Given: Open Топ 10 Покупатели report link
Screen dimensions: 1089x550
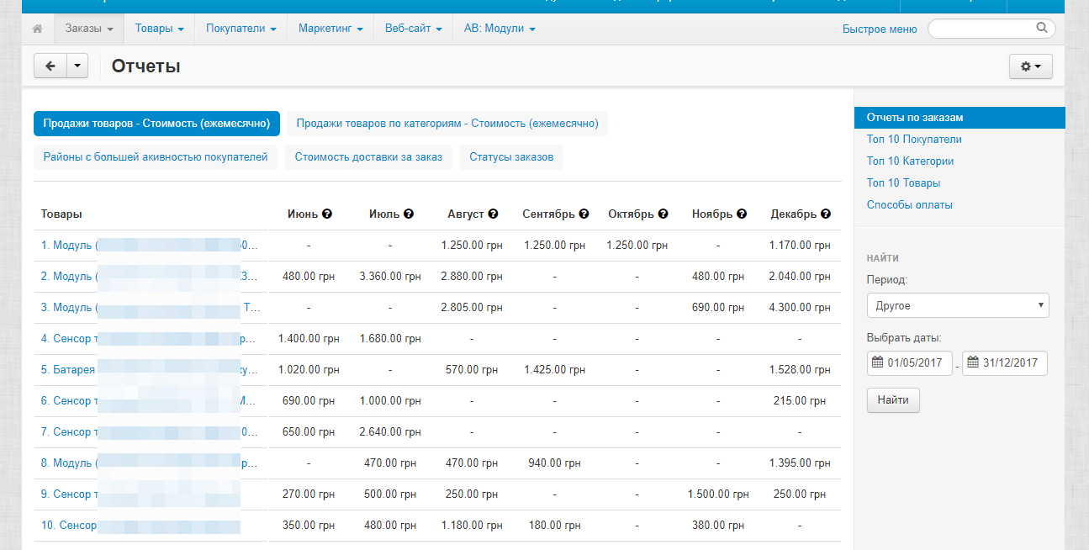Looking at the screenshot, I should pyautogui.click(x=914, y=140).
